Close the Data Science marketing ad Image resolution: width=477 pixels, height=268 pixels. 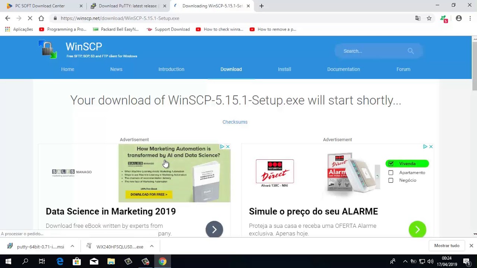click(228, 147)
